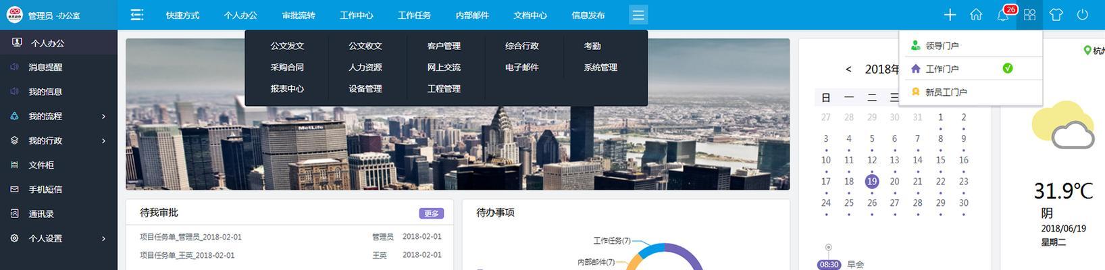The height and width of the screenshot is (270, 1105).
Task: Open the theme shirt icon
Action: point(1056,15)
